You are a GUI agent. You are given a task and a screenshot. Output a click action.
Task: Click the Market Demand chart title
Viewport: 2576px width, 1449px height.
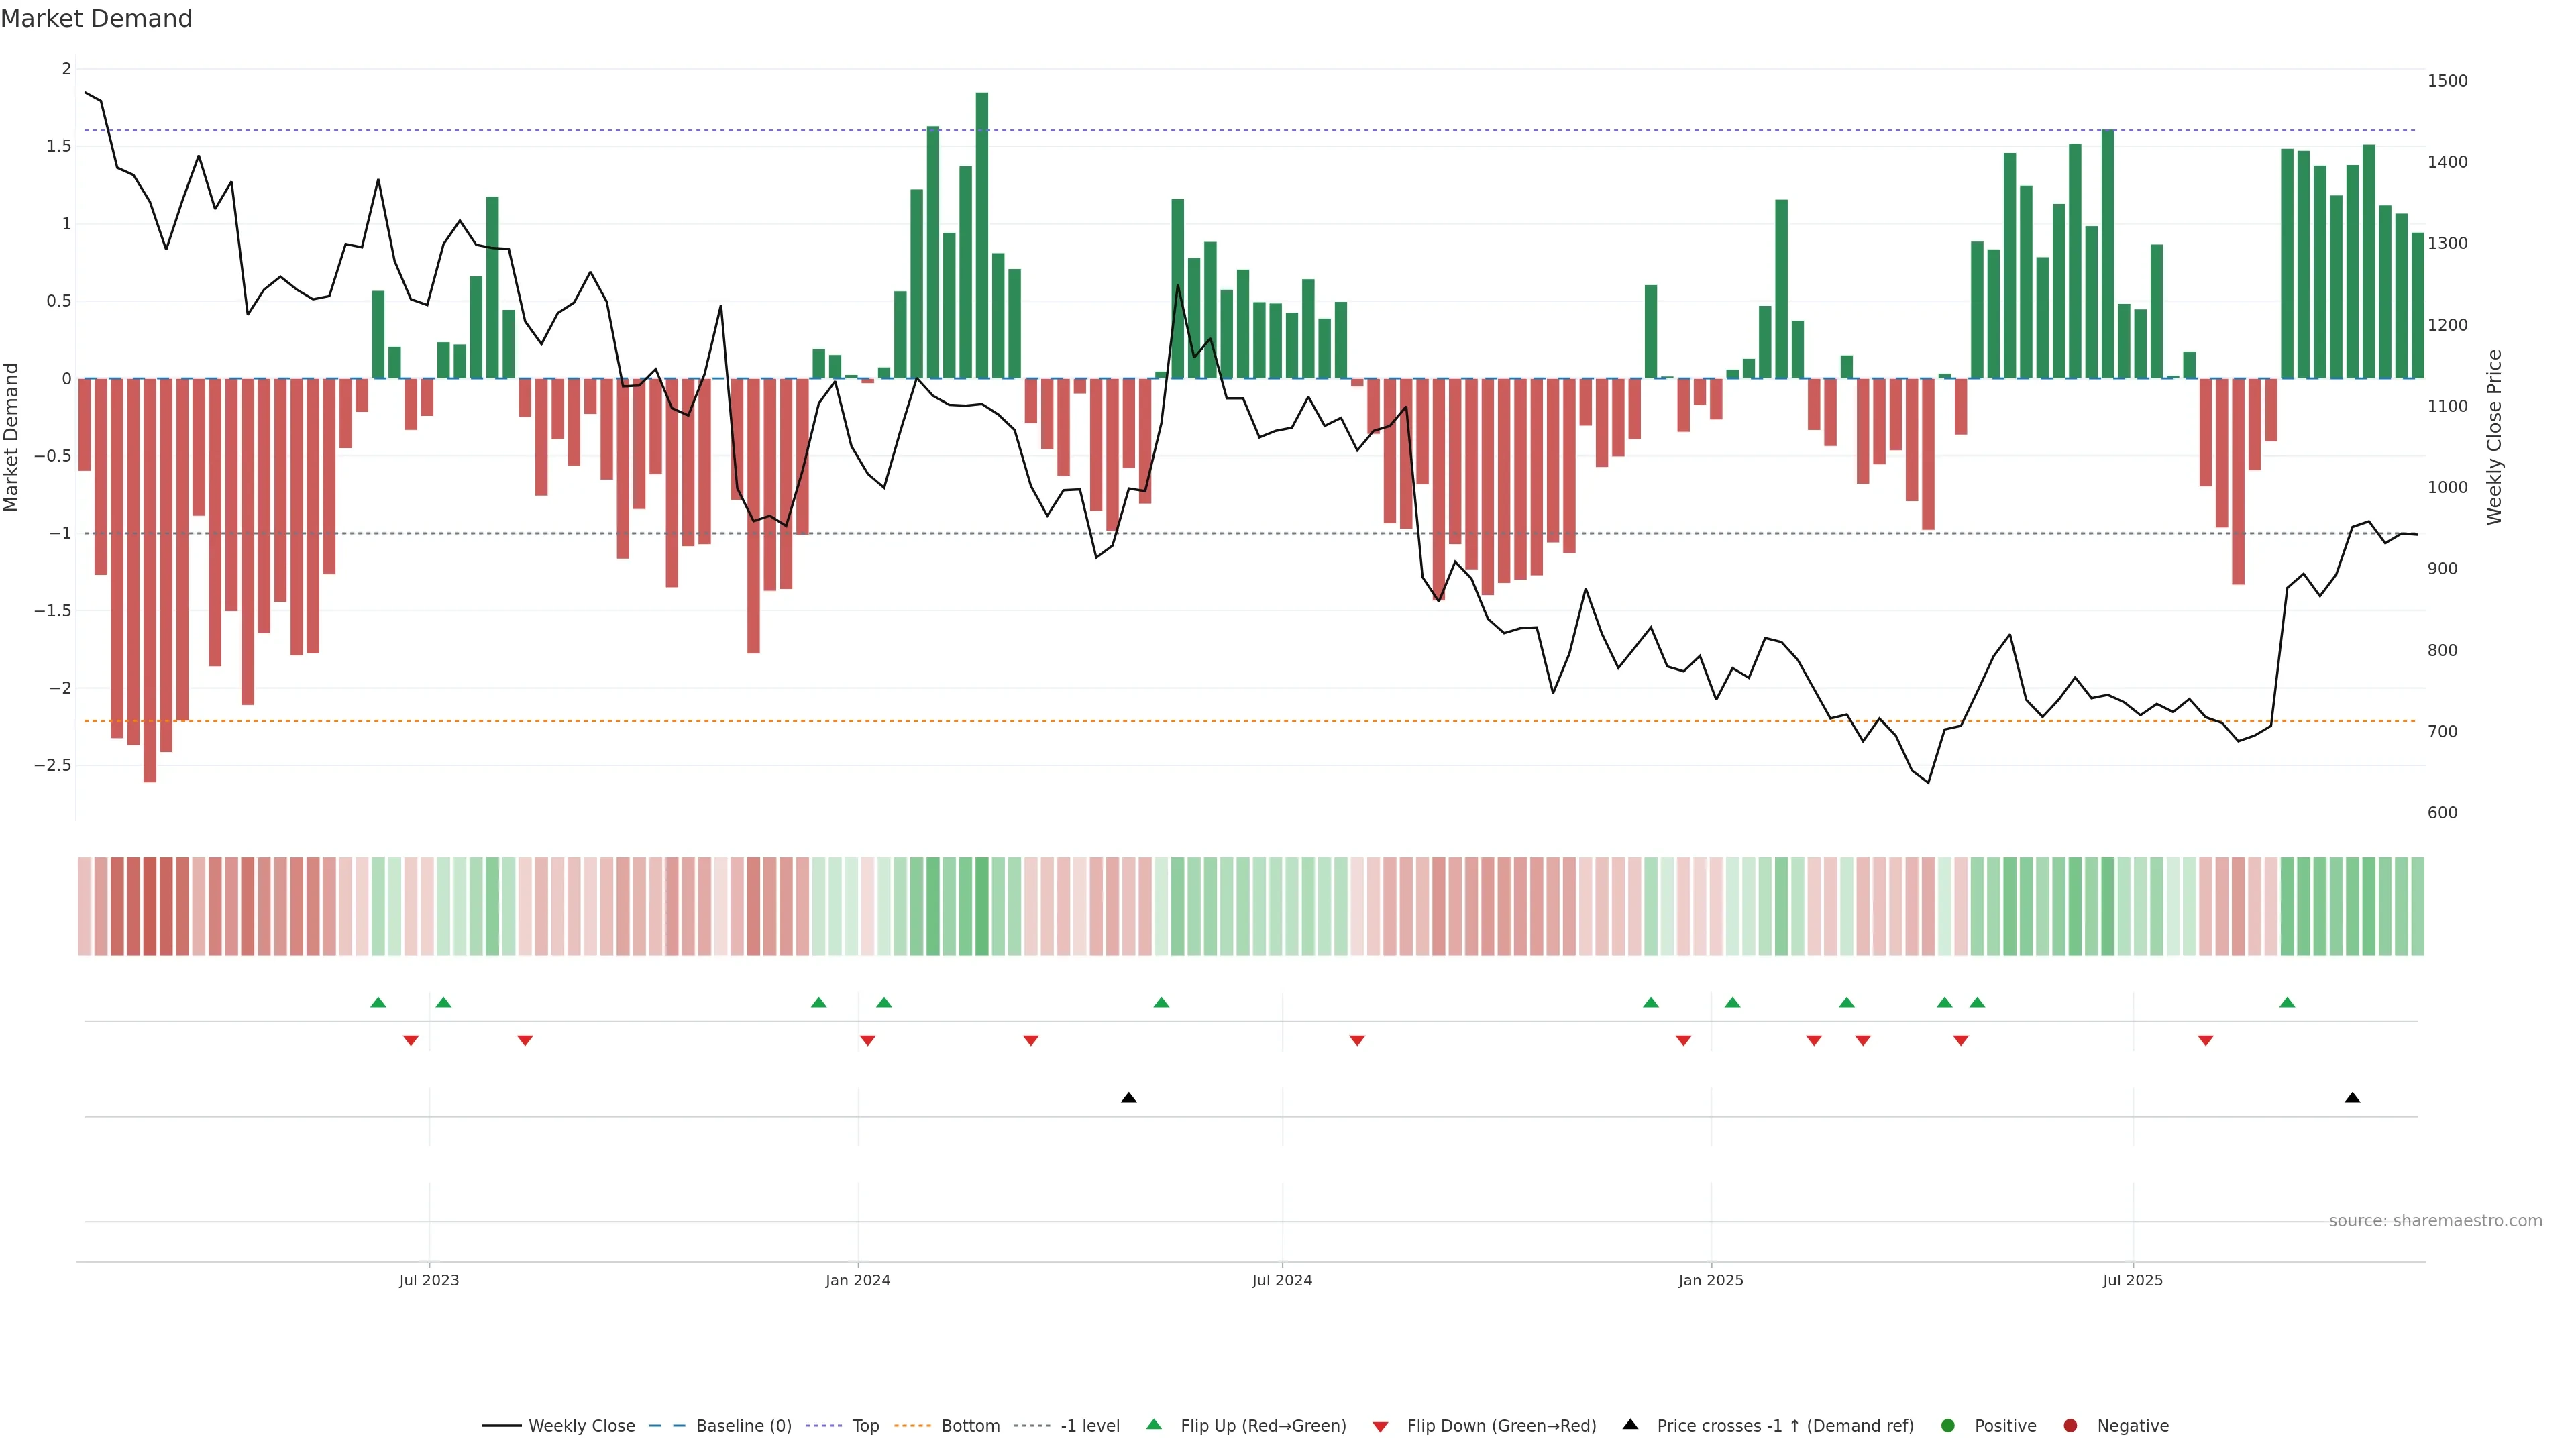click(96, 19)
